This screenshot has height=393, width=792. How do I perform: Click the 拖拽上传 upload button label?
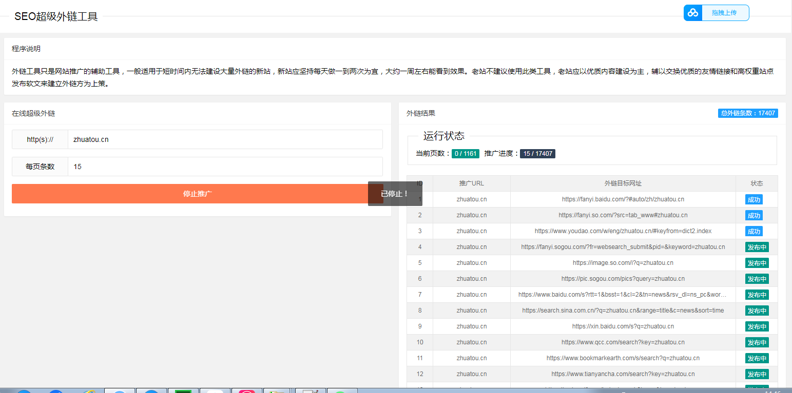(x=724, y=13)
